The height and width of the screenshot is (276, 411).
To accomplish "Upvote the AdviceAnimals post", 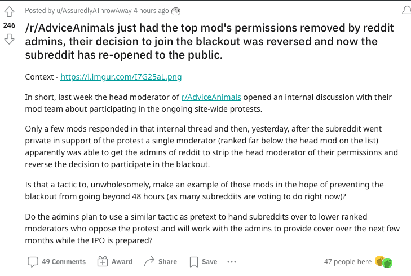I will pos(9,12).
